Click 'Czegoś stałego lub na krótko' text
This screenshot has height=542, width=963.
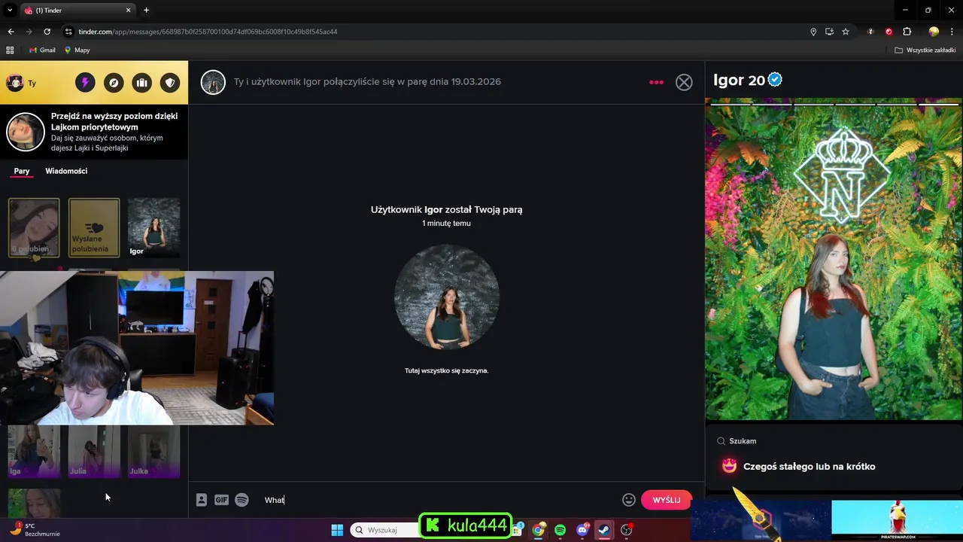[809, 467]
